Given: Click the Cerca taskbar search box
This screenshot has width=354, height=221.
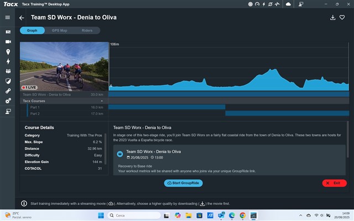Looking at the screenshot, I should pyautogui.click(x=134, y=215).
